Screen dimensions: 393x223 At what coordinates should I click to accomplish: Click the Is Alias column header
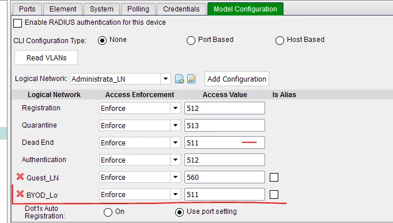tap(284, 95)
